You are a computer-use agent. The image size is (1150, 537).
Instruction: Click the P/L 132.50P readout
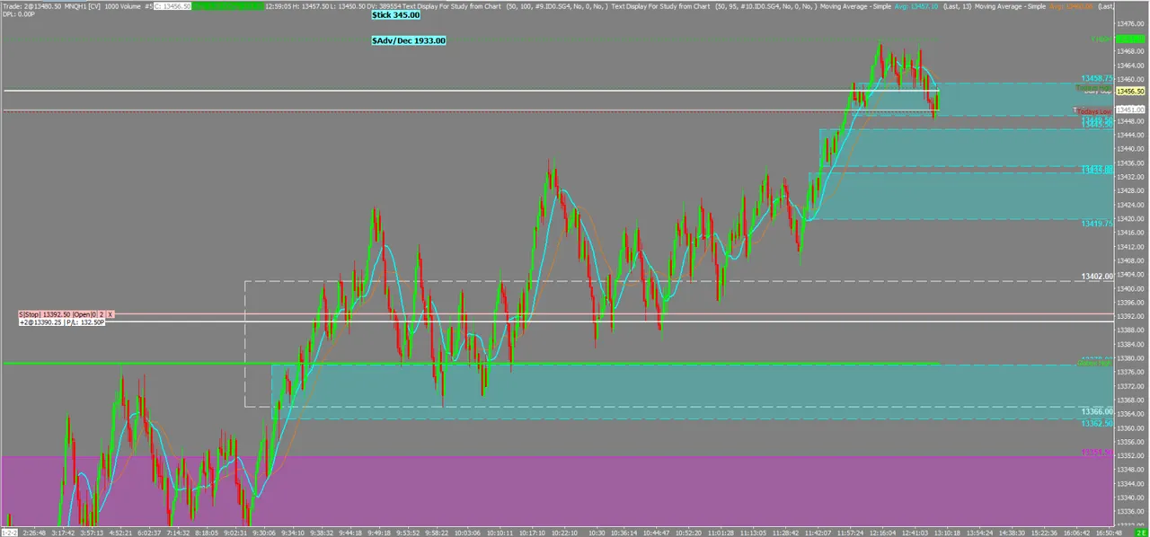coord(85,322)
